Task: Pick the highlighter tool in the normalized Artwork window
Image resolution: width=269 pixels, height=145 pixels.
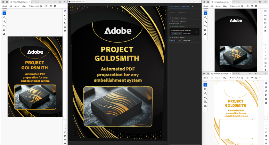Action: (x=205, y=22)
